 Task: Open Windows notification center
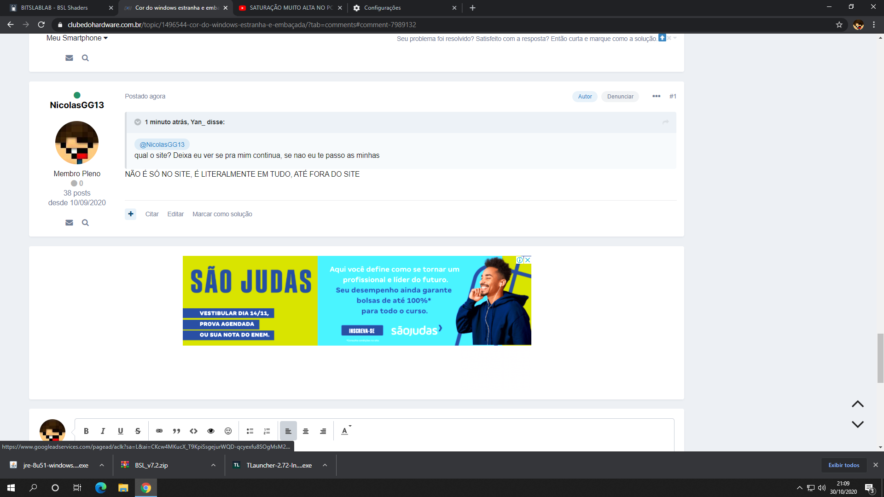(x=870, y=488)
